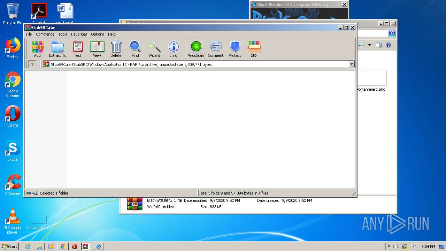This screenshot has height=251, width=446.
Task: Click the change view icon in Explorer
Action: click(361, 45)
